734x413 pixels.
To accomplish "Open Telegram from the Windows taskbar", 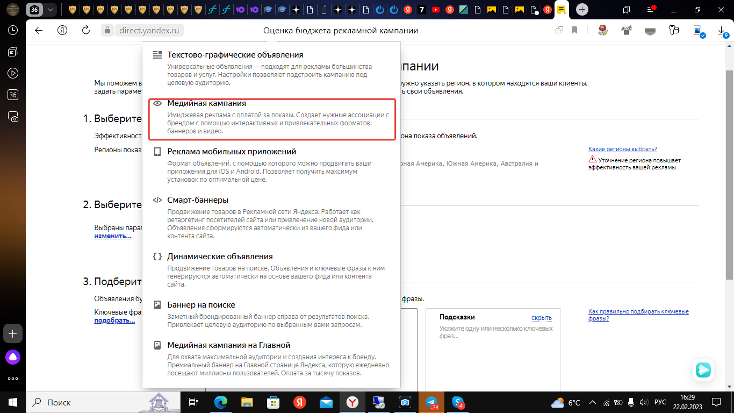I will 431,402.
